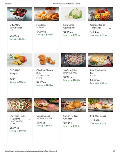Select the Red Wax Gouda cheese photo
The width and height of the screenshot is (120, 155).
click(101, 105)
